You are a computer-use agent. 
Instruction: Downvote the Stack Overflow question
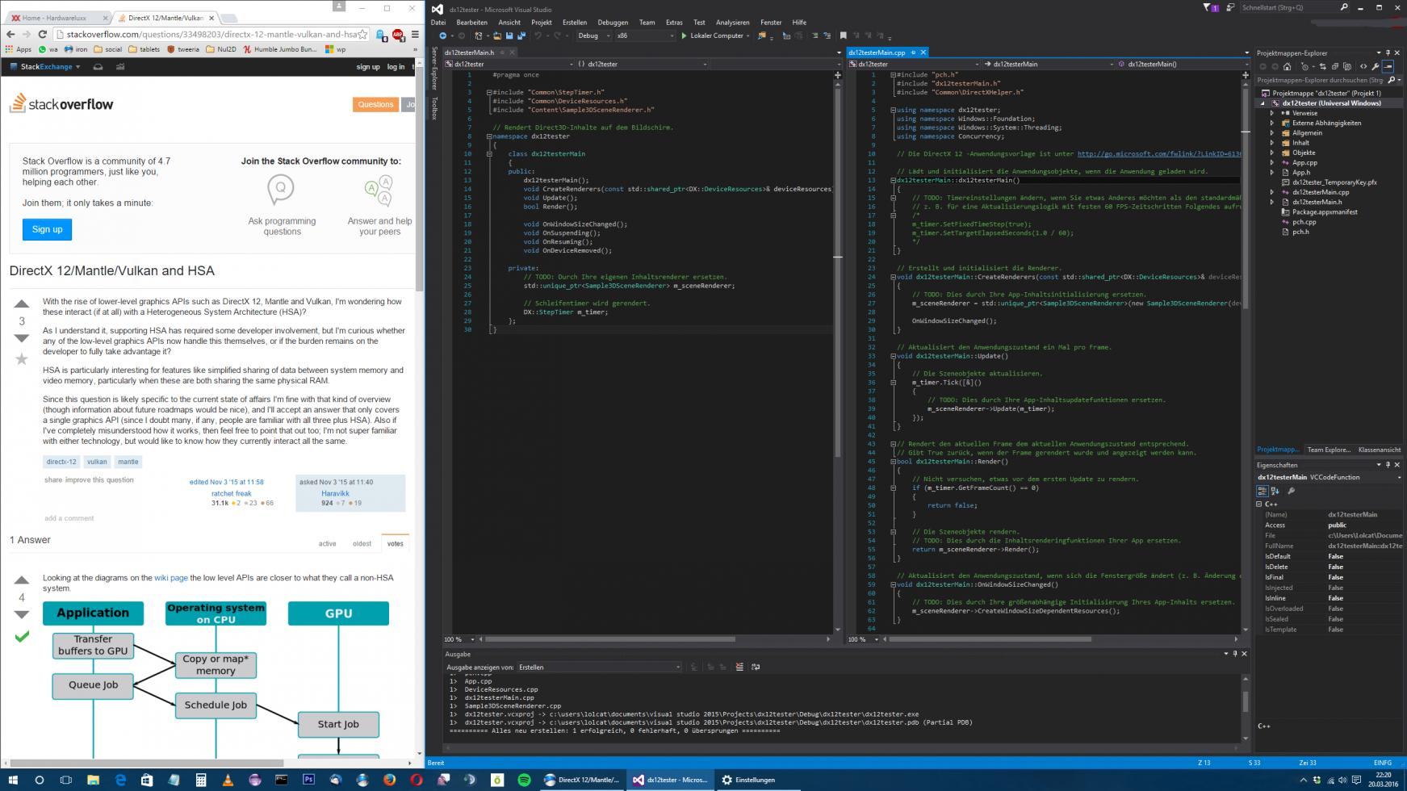tap(22, 338)
